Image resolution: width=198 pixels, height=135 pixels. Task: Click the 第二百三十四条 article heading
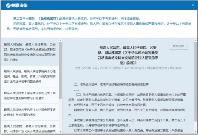click(x=24, y=19)
